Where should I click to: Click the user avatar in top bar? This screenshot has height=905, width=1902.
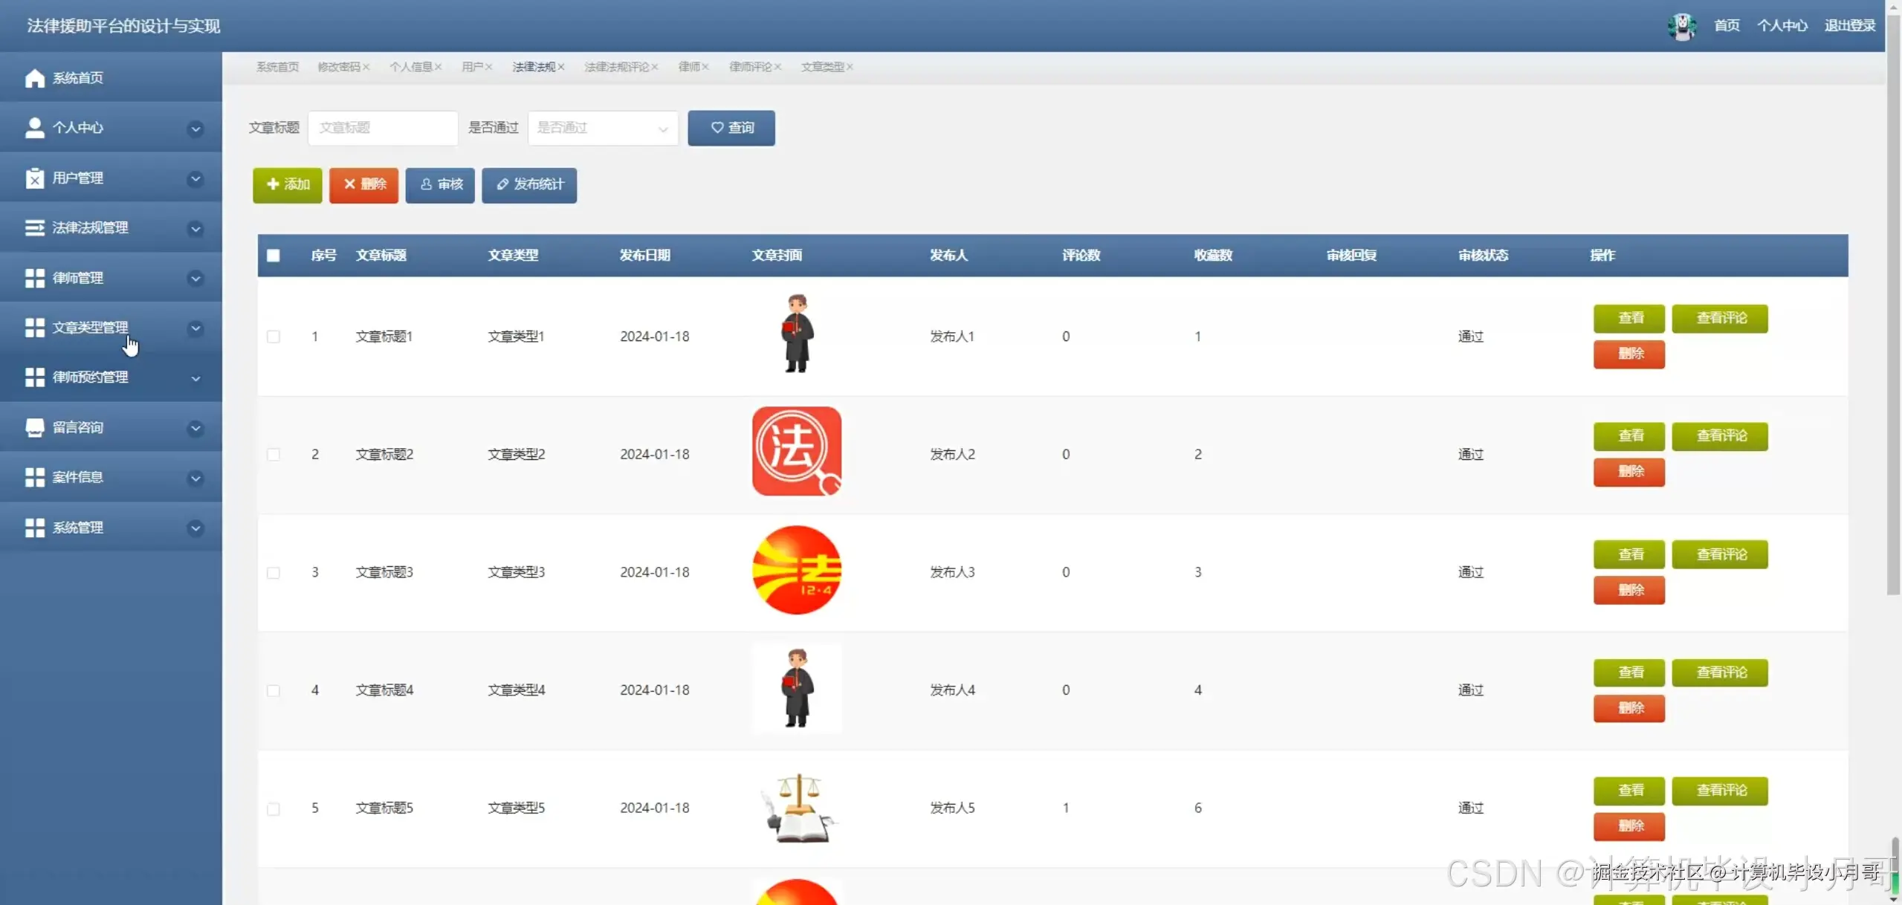point(1682,26)
